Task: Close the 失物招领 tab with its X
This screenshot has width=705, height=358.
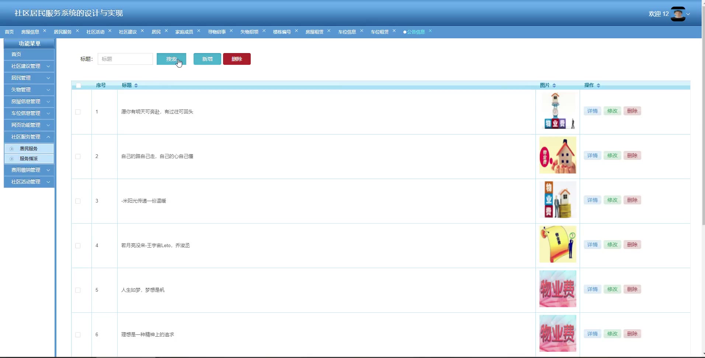Action: 264,31
